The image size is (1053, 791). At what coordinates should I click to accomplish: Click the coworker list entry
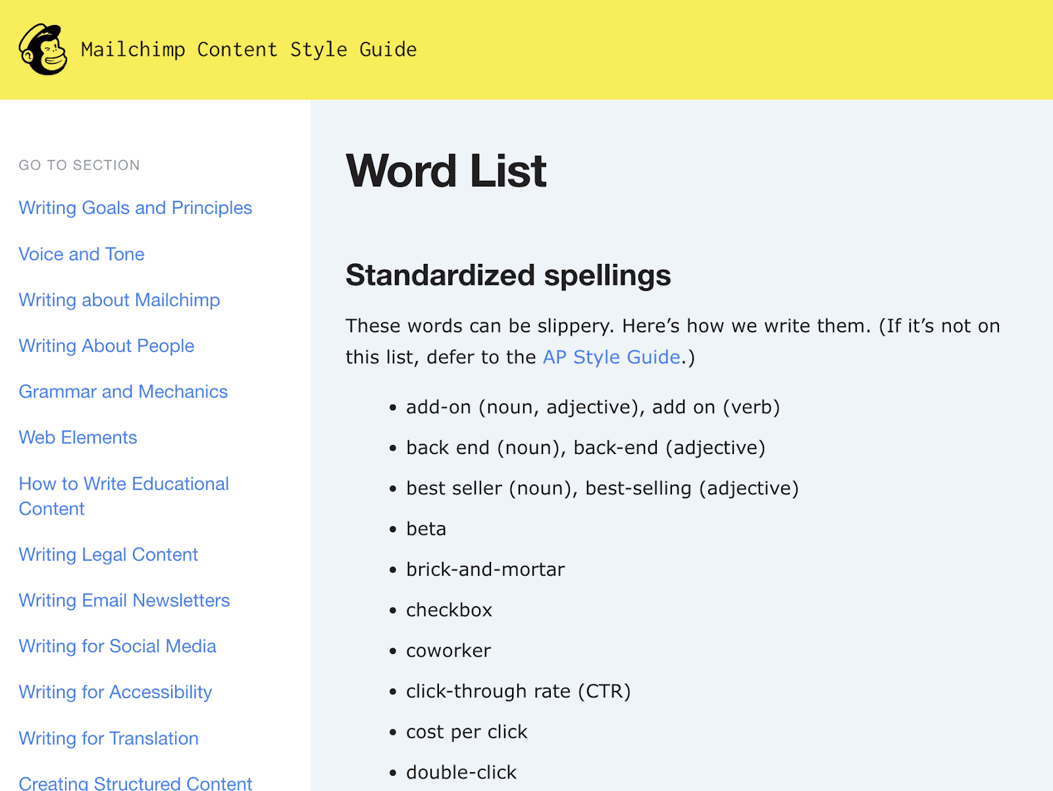click(449, 651)
